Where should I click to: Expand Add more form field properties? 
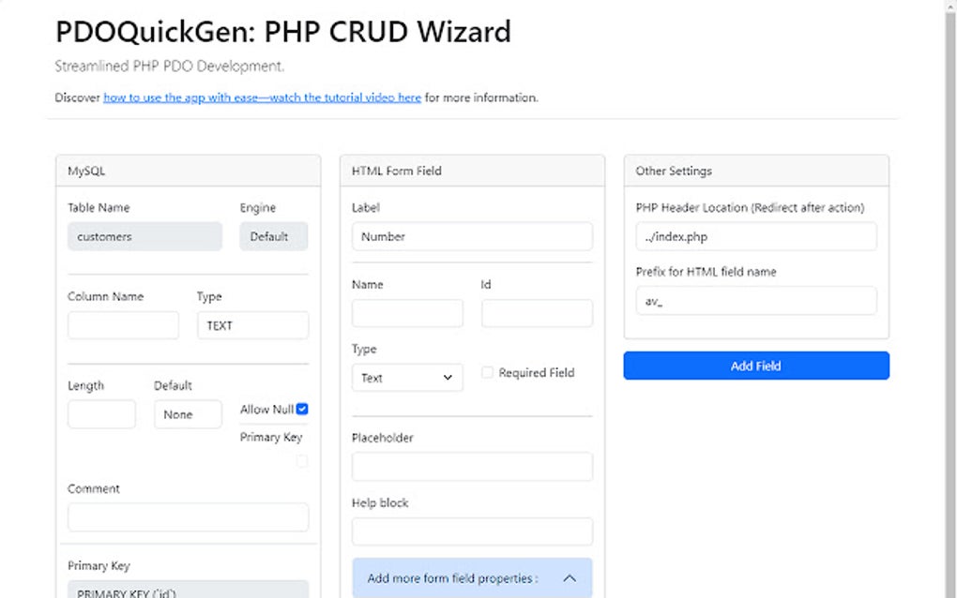453,578
